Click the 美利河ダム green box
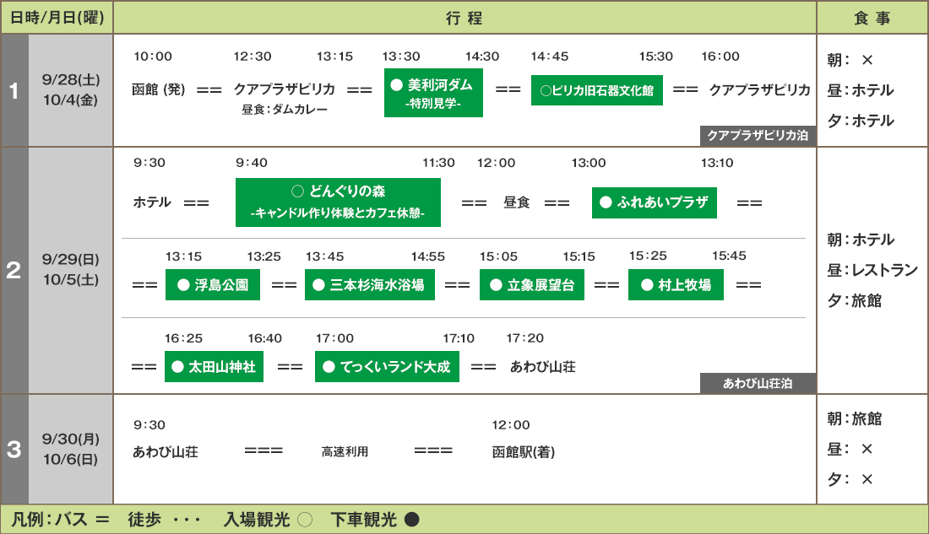This screenshot has width=929, height=534. (x=433, y=94)
